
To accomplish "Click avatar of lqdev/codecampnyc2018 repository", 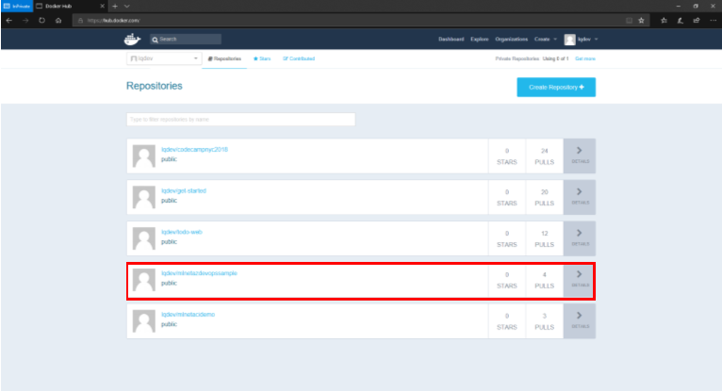I will click(x=144, y=156).
